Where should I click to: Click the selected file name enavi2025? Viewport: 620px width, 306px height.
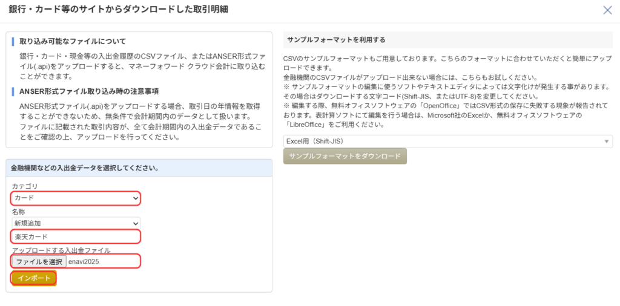84,261
